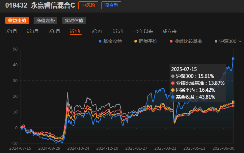The width and height of the screenshot is (244, 153).
Task: Click the blue 基金收益 legend dot
Action: click(100, 41)
